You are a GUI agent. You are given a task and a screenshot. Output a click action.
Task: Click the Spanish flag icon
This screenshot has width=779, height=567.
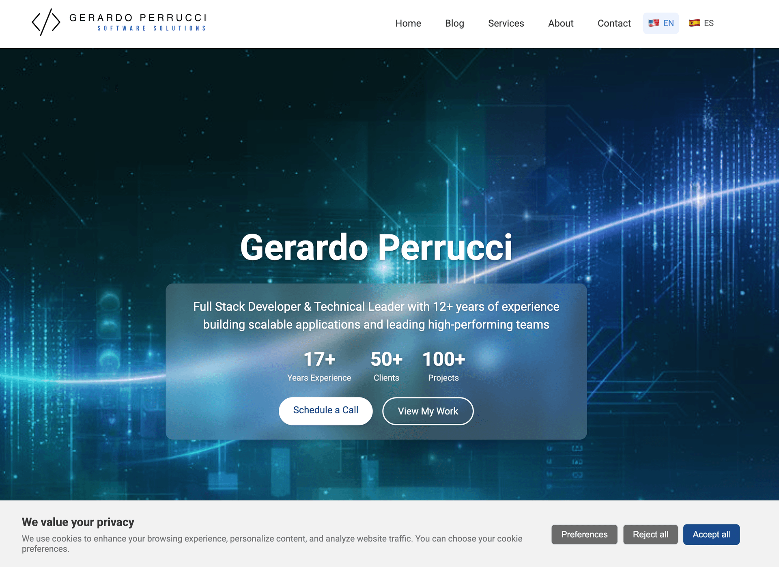(x=694, y=23)
